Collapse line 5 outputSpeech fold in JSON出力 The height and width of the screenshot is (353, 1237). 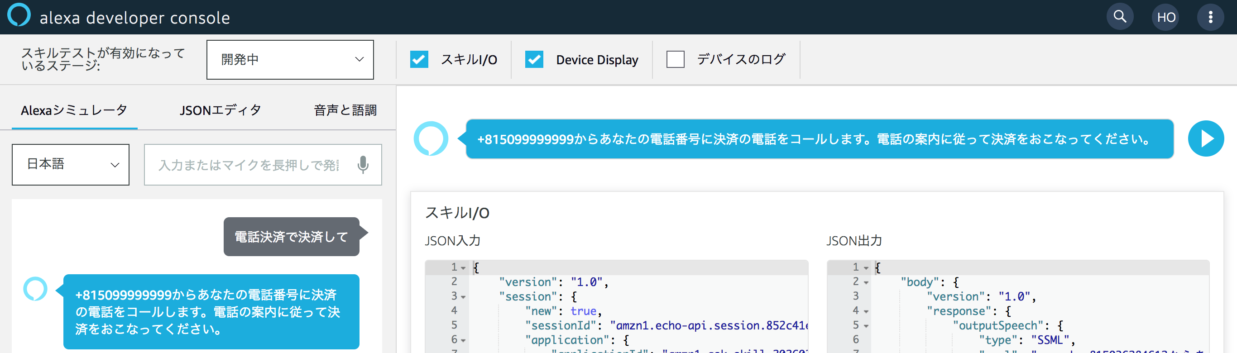pyautogui.click(x=866, y=326)
